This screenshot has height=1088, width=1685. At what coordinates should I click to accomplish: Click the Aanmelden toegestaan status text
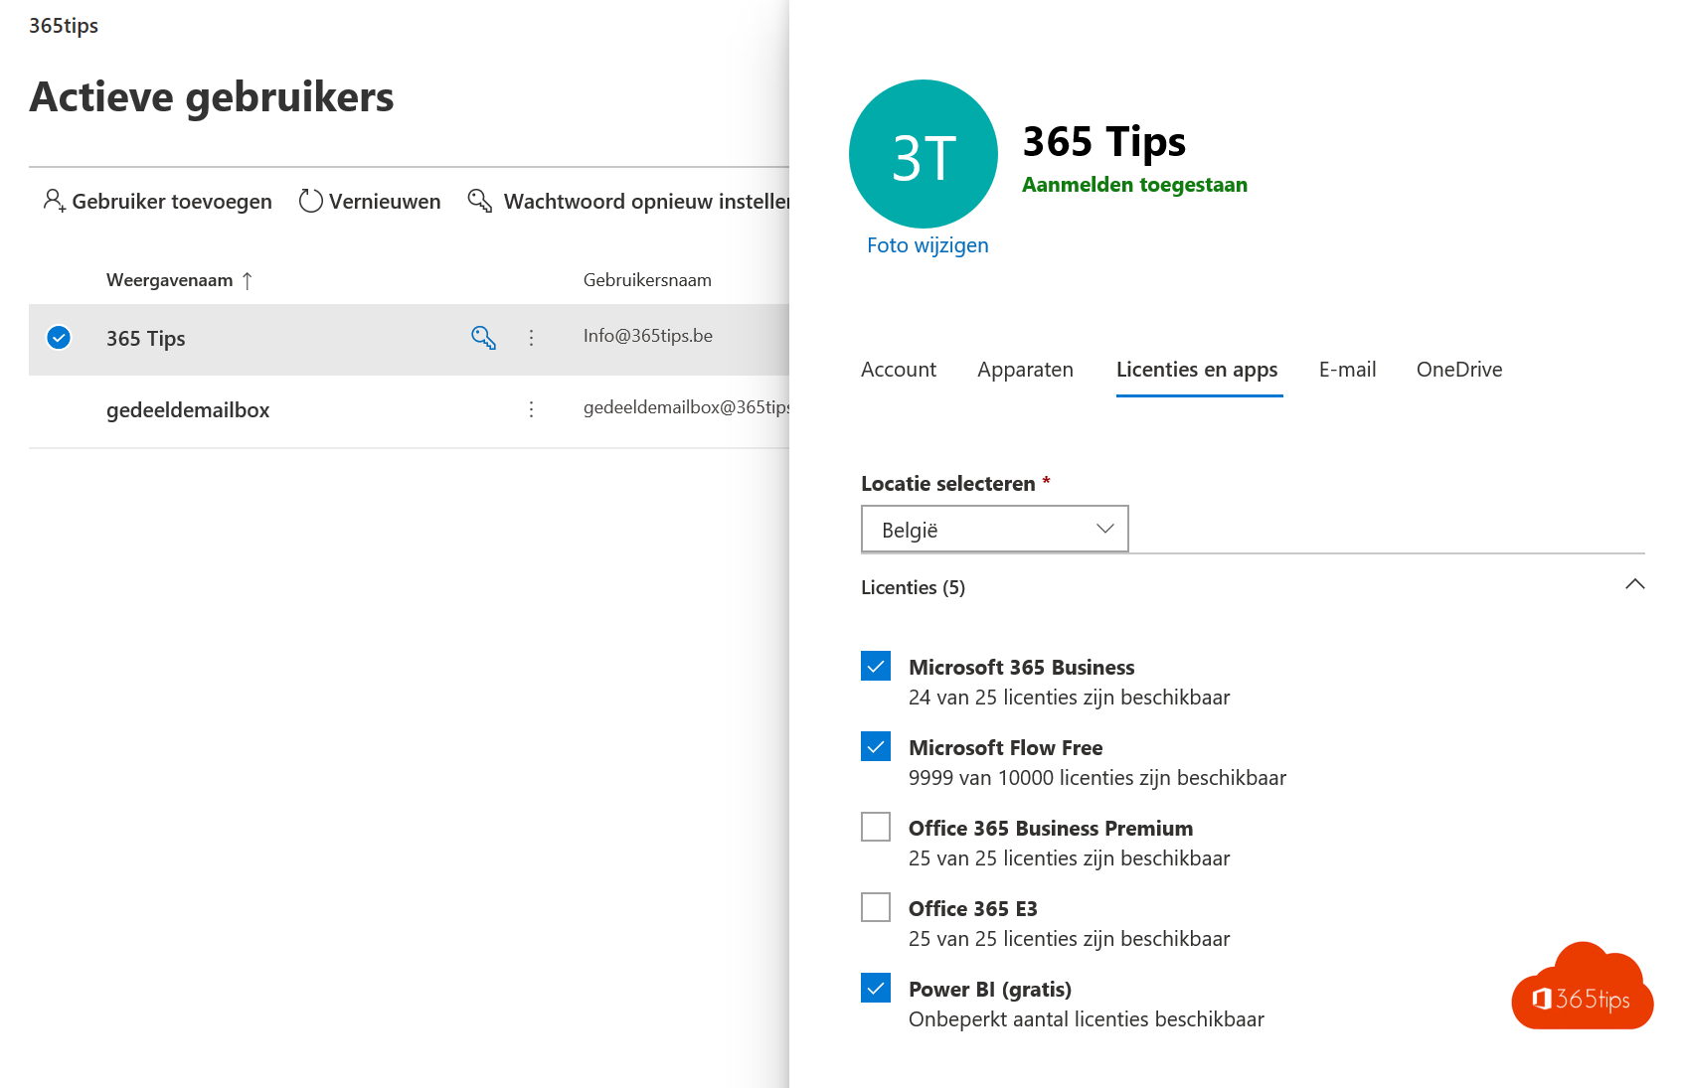[1134, 185]
